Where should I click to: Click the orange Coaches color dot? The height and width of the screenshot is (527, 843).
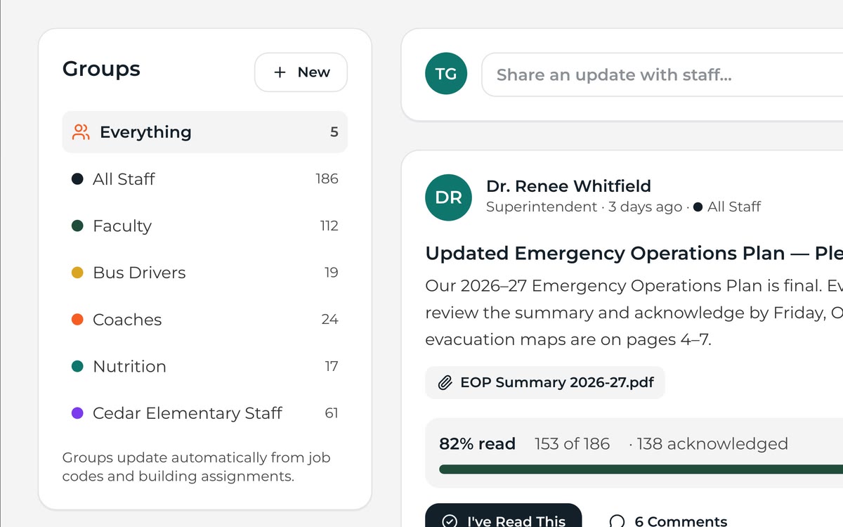(77, 320)
